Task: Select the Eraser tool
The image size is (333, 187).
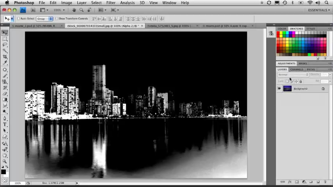Action: point(5,93)
